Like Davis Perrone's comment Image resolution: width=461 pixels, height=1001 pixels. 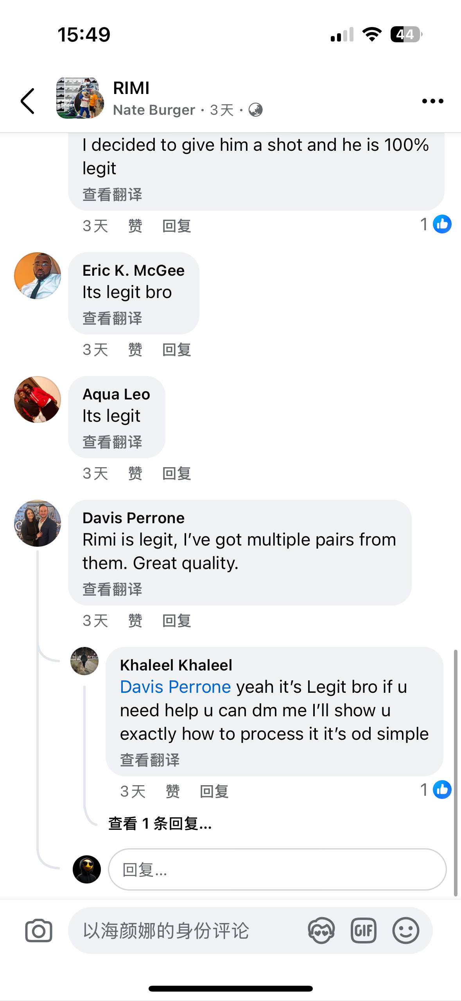point(135,621)
